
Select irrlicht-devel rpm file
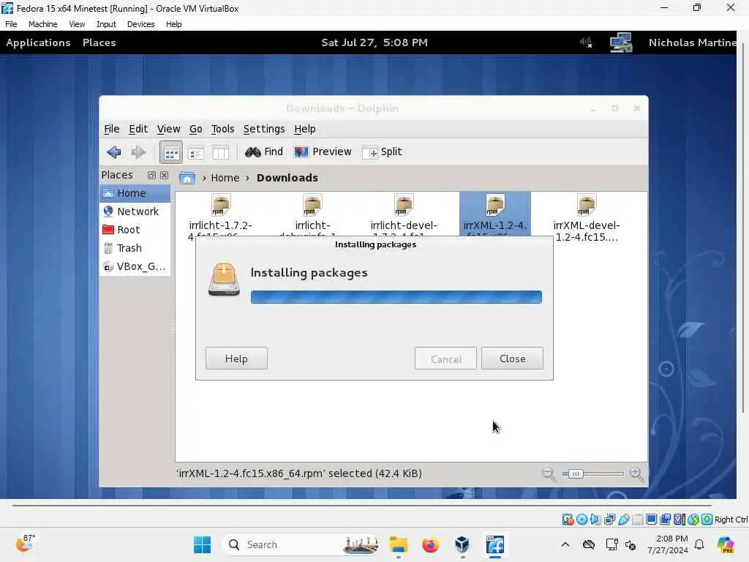tap(404, 214)
